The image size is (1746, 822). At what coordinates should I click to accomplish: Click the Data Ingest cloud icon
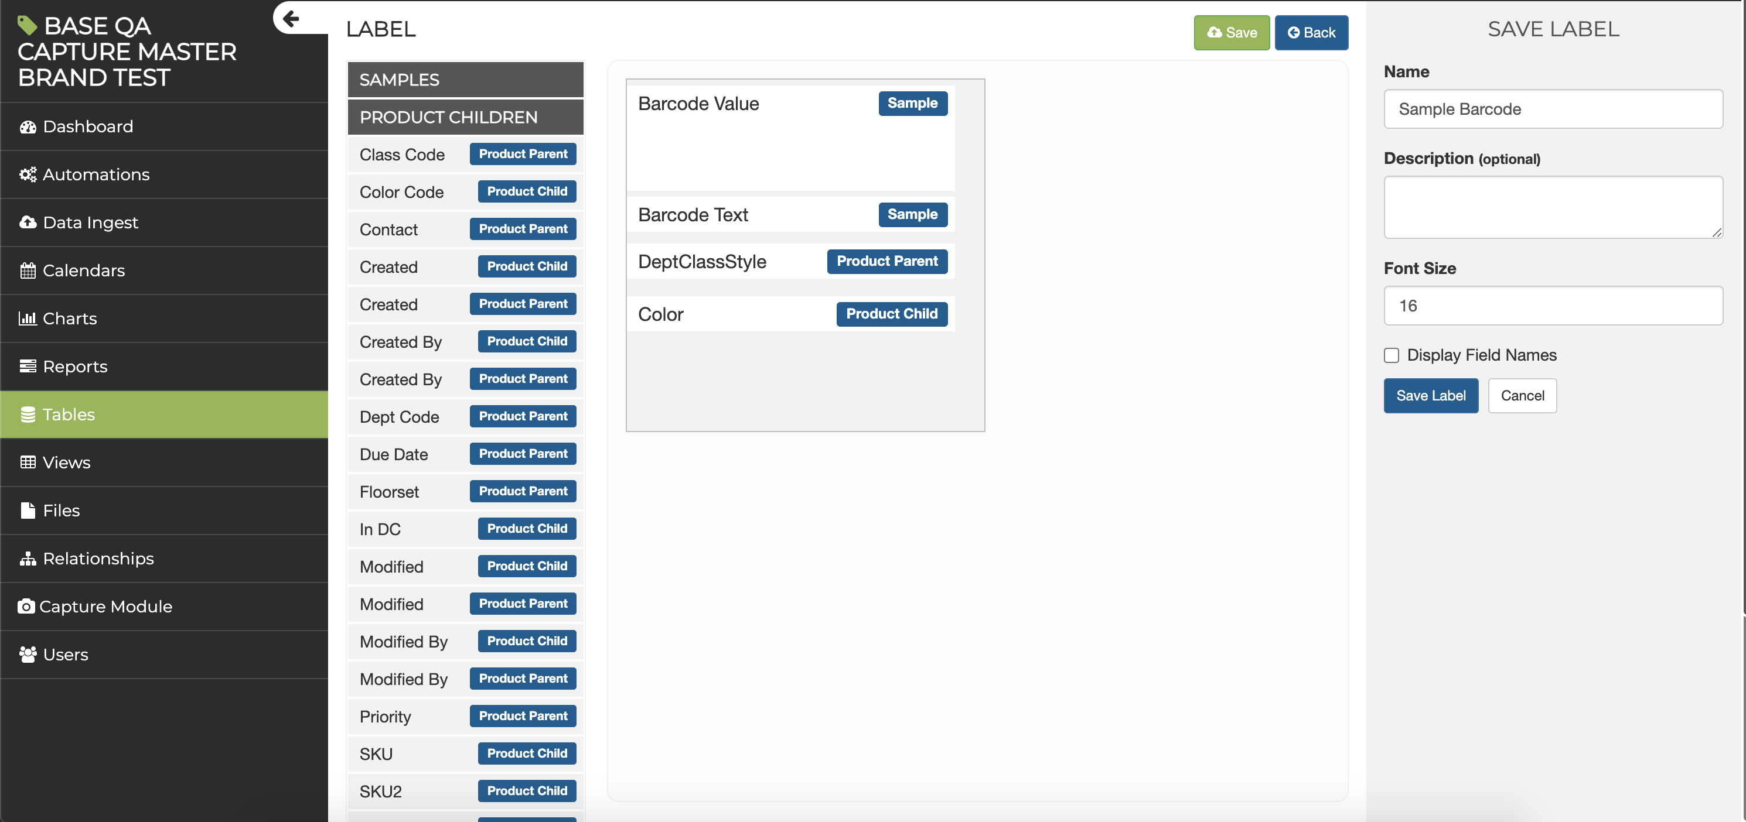28,222
